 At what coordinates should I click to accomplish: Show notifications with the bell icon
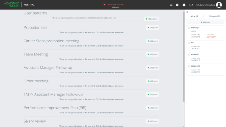coord(184,5)
